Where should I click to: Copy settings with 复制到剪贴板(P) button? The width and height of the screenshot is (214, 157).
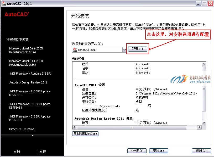point(85,134)
